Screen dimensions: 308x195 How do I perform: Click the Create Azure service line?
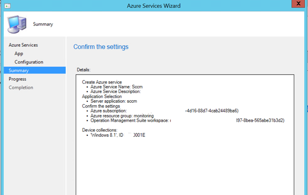(102, 82)
